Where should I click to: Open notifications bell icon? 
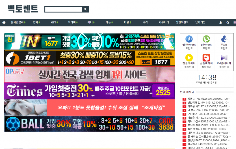[221, 22]
